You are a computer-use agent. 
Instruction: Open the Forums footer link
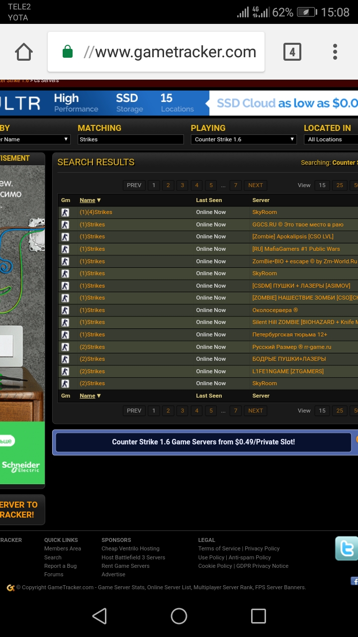(54, 574)
